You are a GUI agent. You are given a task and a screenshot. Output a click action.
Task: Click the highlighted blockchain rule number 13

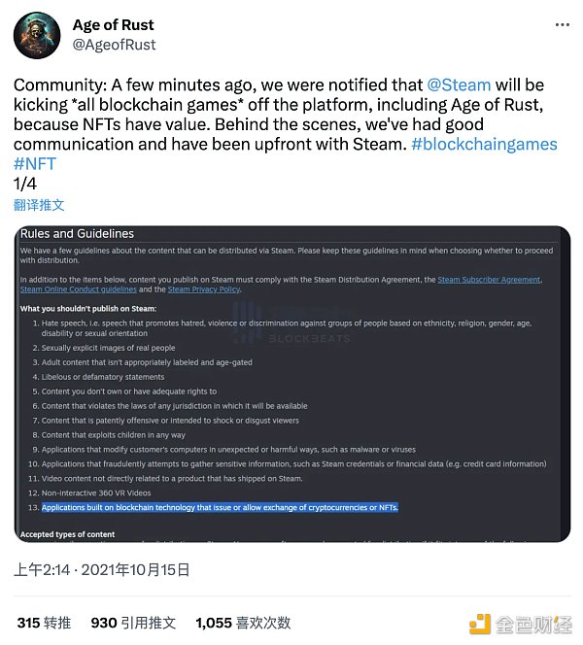[x=220, y=507]
